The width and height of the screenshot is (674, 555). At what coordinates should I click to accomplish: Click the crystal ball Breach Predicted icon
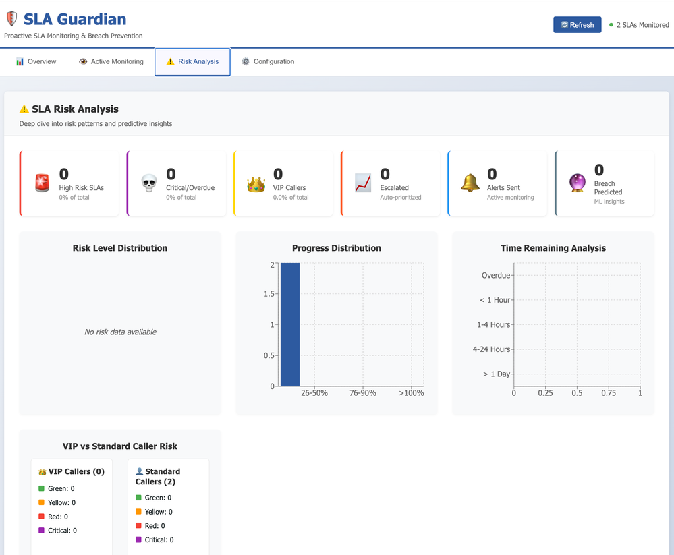tap(577, 183)
